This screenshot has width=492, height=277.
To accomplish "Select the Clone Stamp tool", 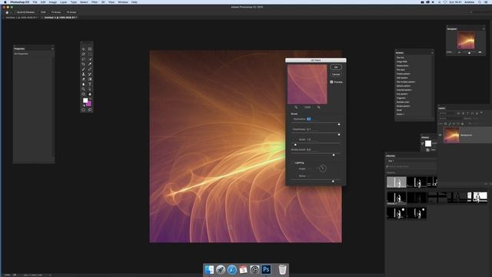I will coord(84,74).
